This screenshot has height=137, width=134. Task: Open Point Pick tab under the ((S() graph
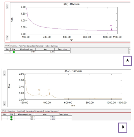pyautogui.click(x=22, y=46)
